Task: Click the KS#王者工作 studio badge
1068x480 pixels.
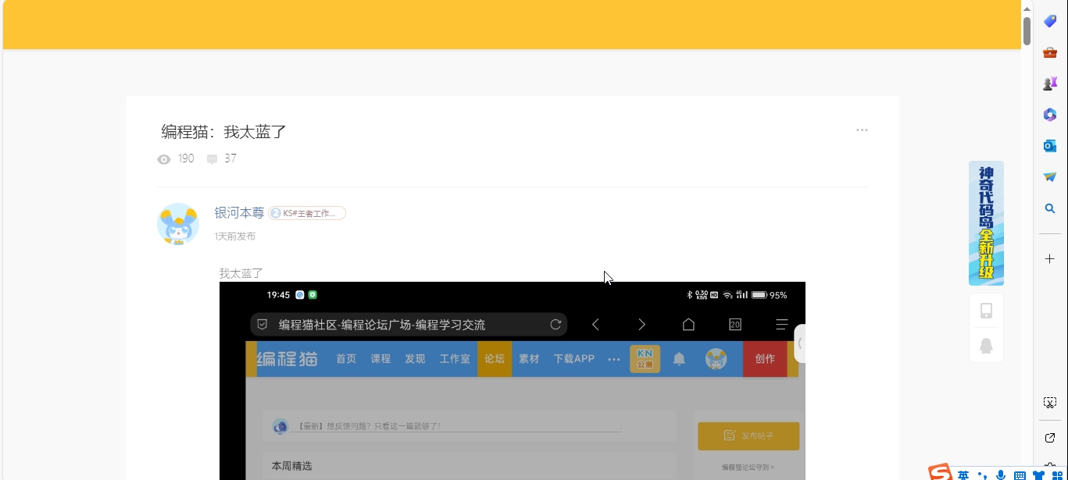Action: tap(307, 213)
